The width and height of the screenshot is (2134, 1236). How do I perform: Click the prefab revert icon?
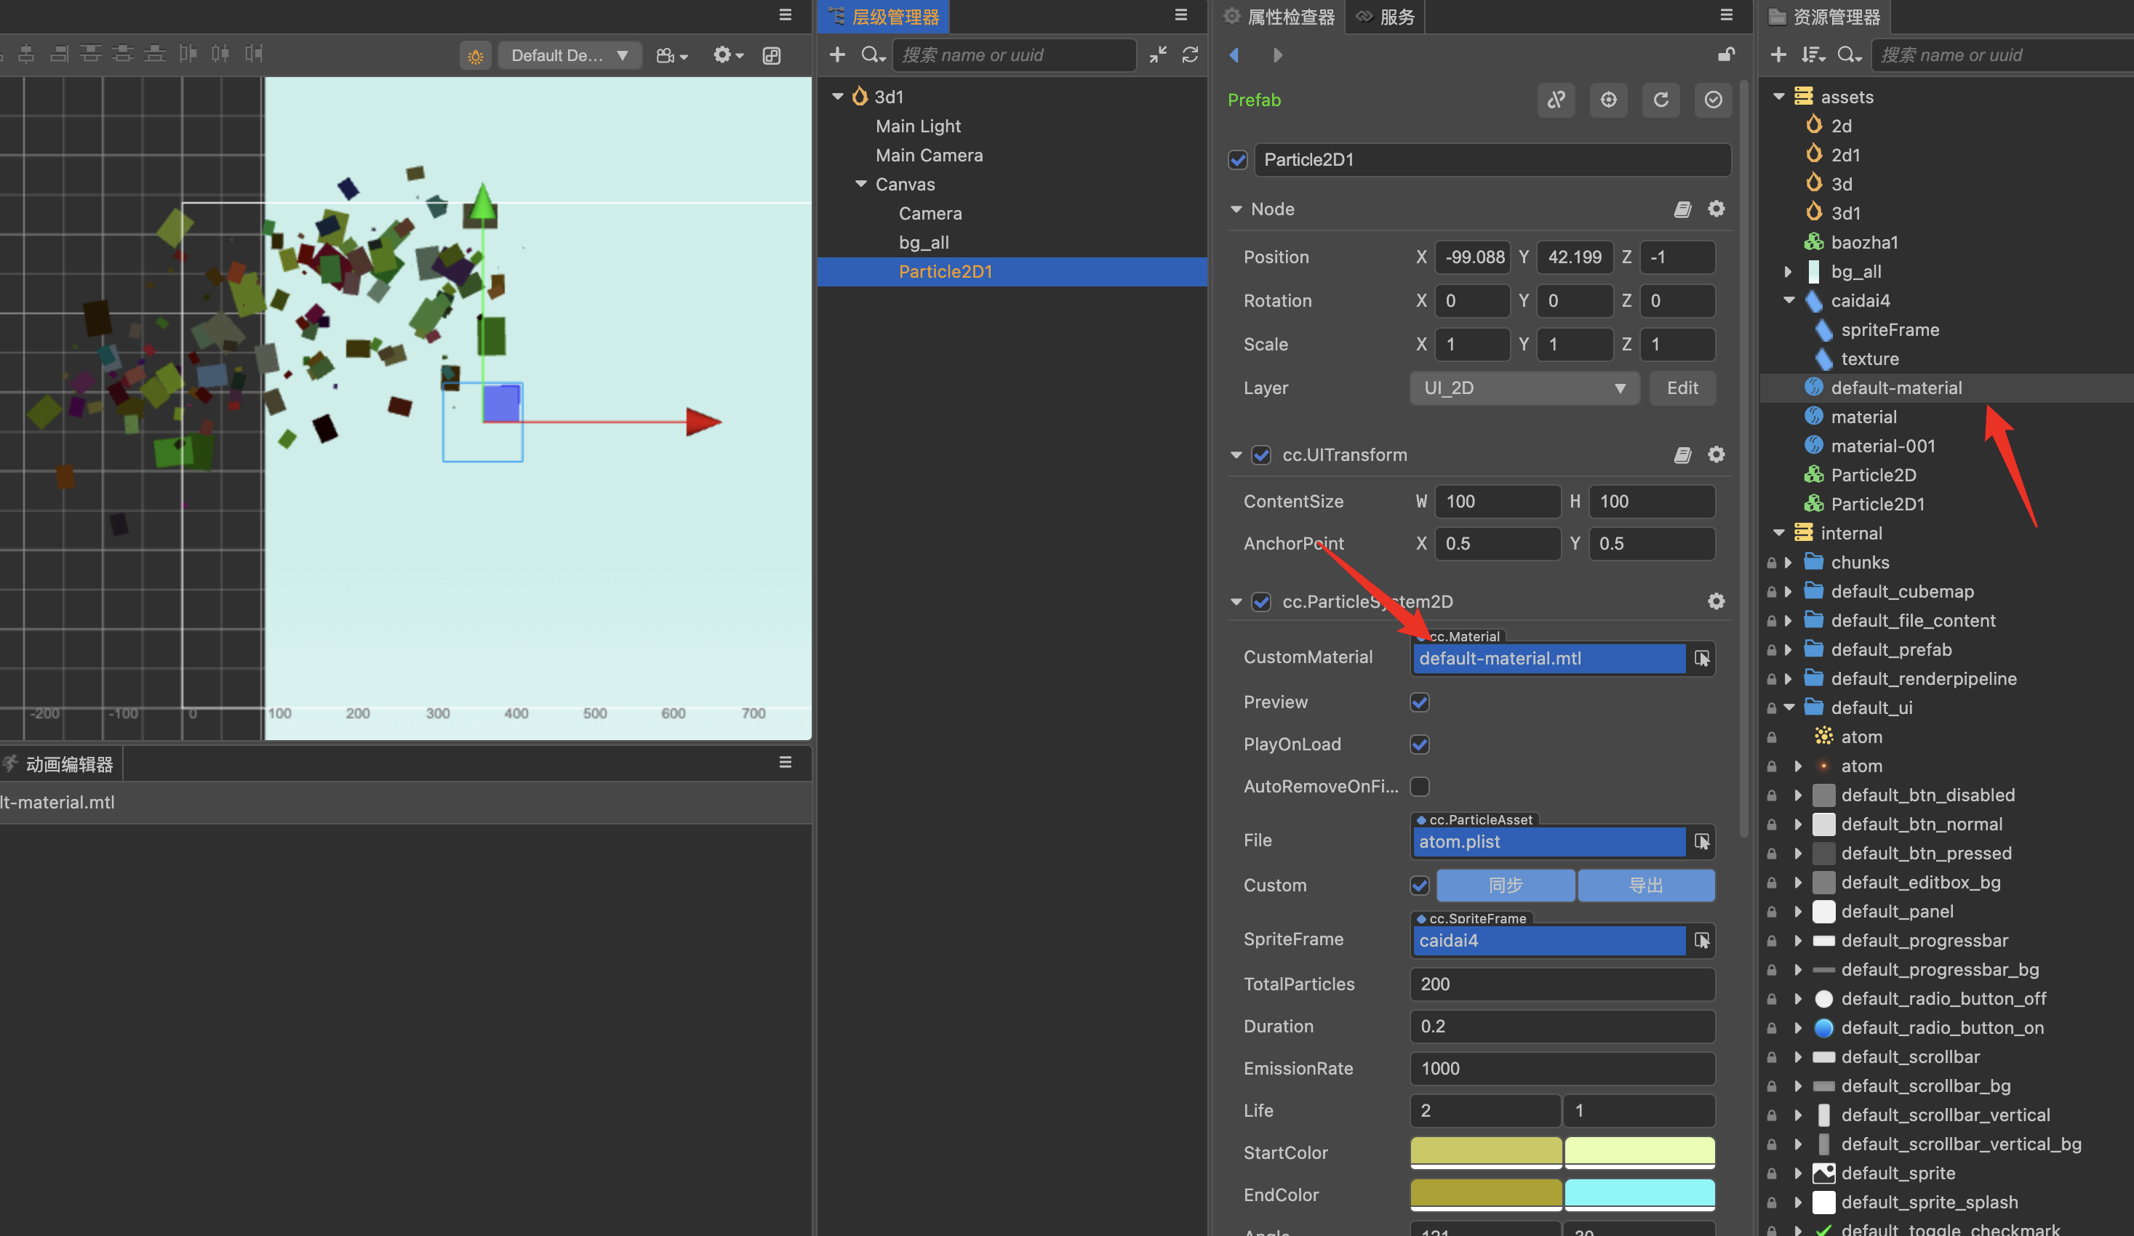tap(1661, 100)
